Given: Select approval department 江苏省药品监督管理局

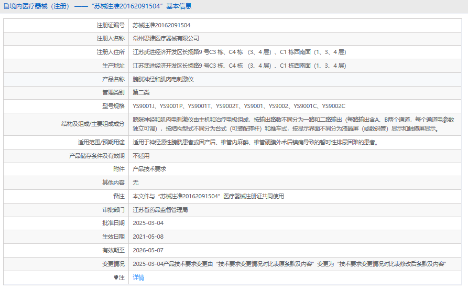Looking at the screenshot, I should tap(160, 210).
